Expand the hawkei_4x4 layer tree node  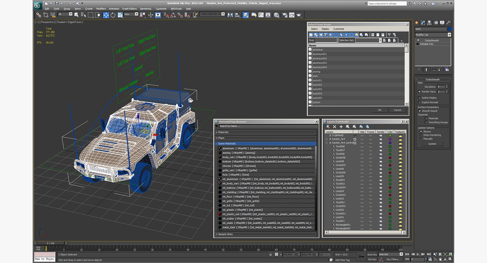click(x=327, y=139)
